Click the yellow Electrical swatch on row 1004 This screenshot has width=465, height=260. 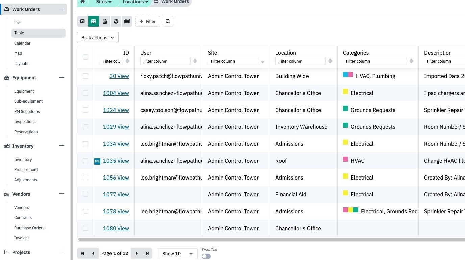tap(345, 92)
